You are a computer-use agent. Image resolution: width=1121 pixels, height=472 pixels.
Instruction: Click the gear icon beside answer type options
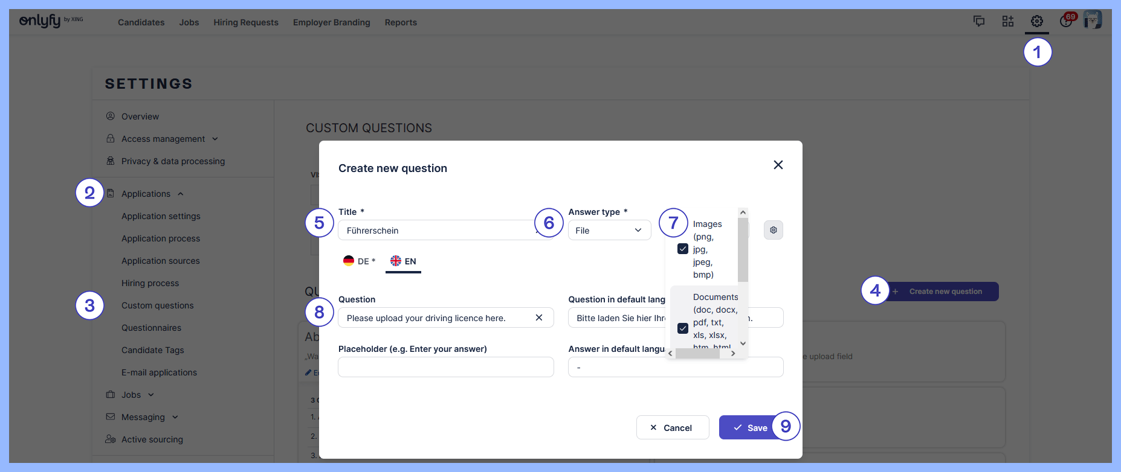pyautogui.click(x=773, y=230)
